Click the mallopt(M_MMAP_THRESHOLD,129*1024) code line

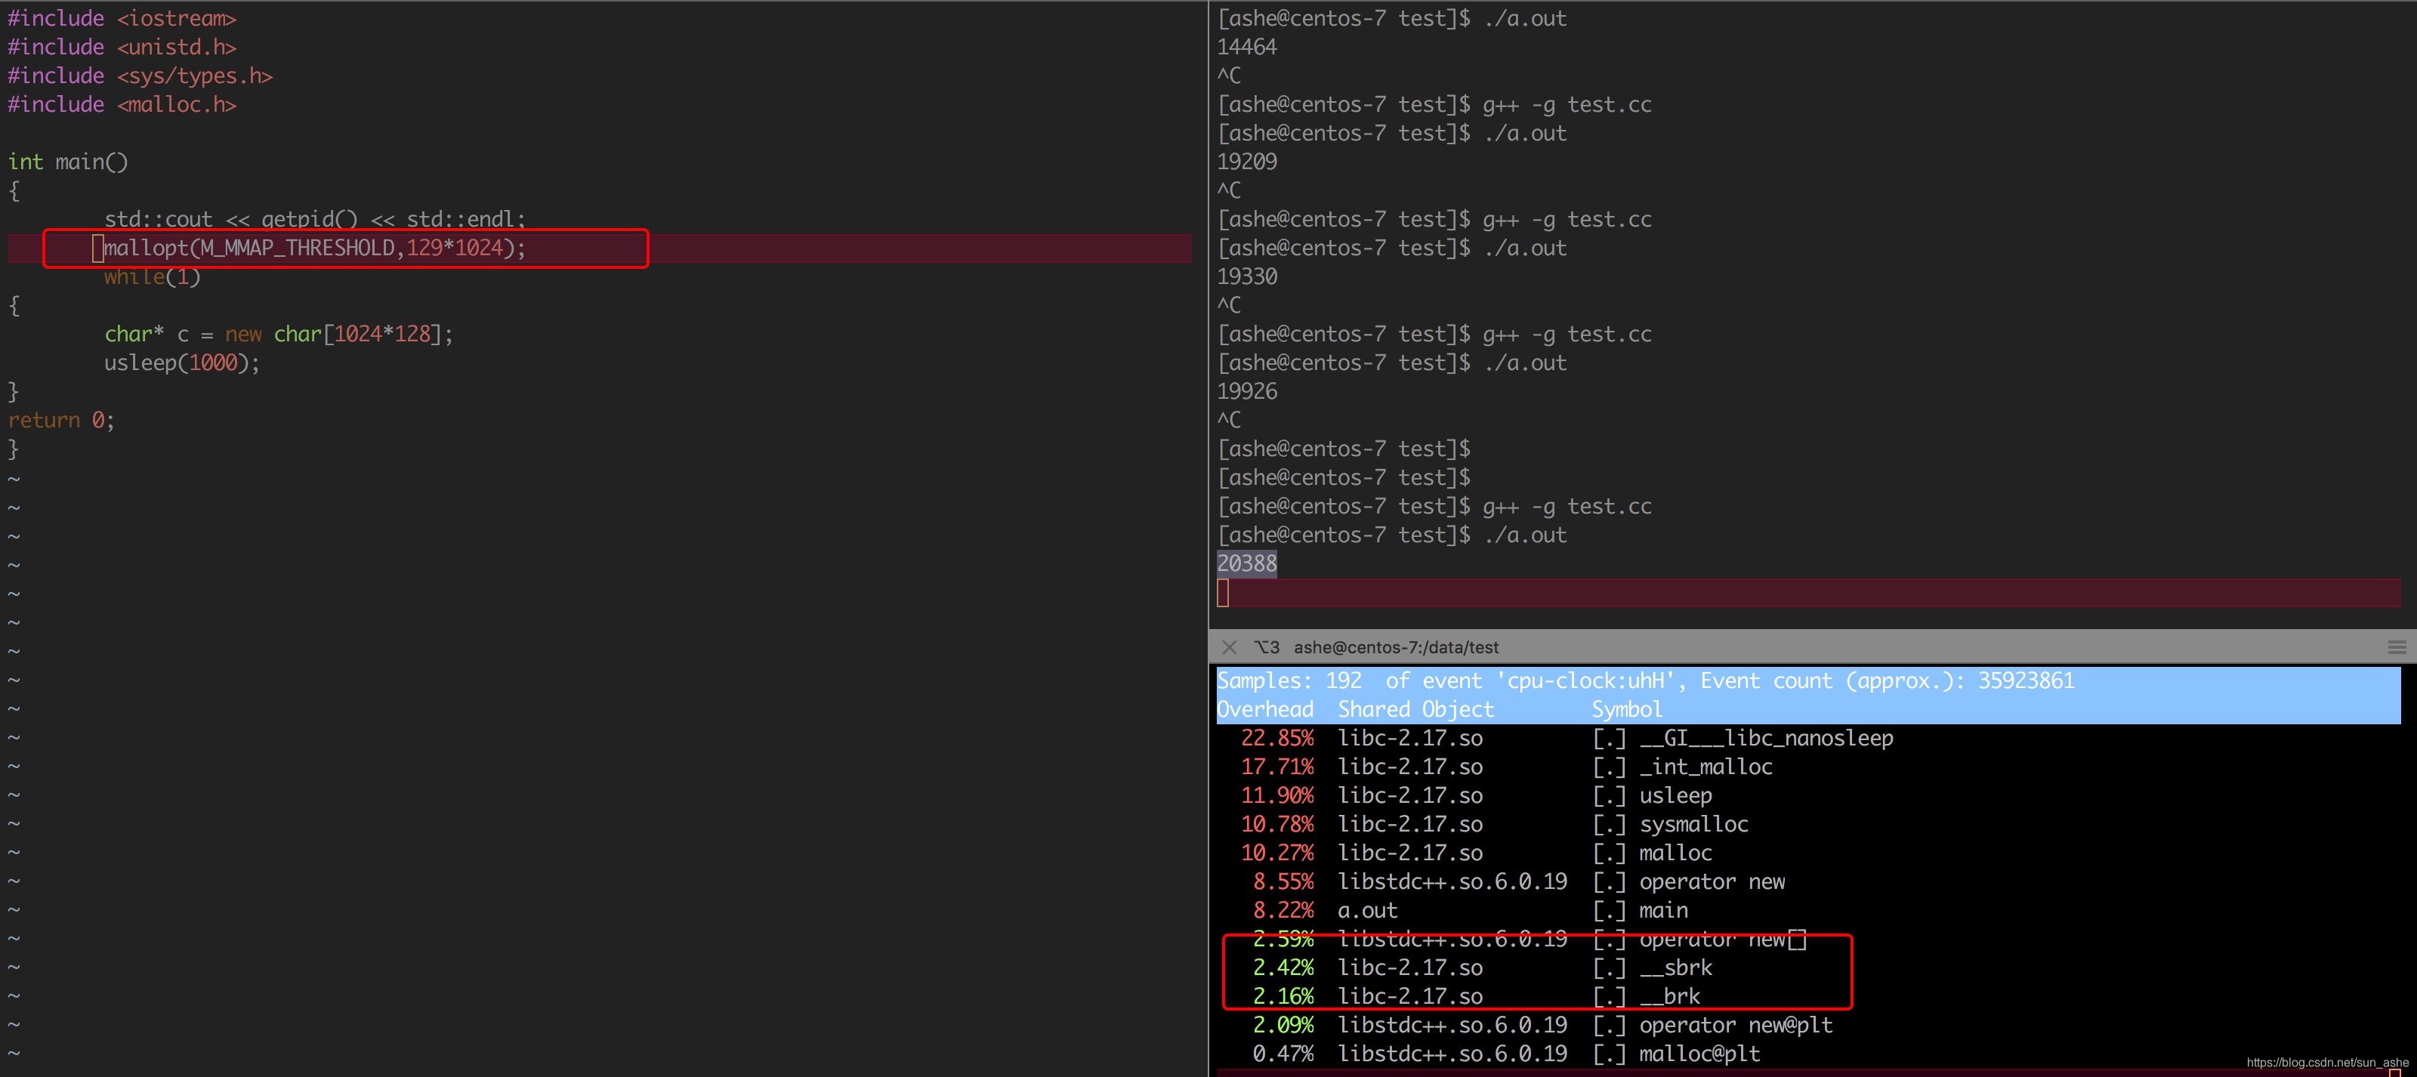point(313,248)
